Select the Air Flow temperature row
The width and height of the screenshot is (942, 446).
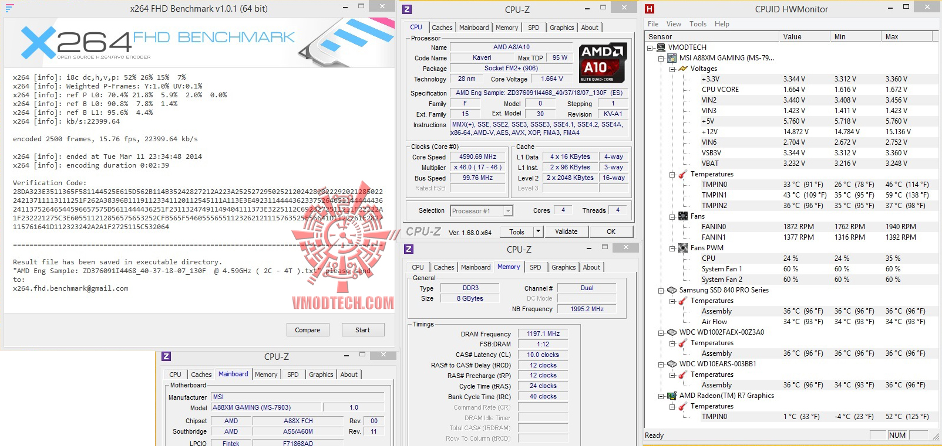click(x=791, y=322)
